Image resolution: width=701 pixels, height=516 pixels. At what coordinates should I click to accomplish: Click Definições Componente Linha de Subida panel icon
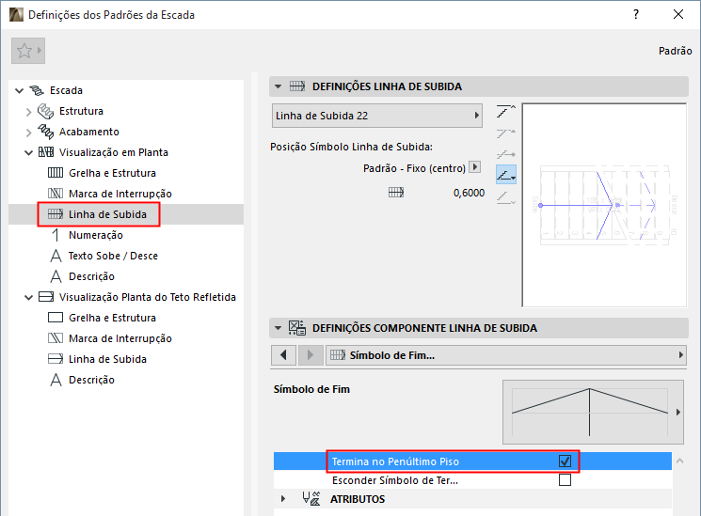tap(296, 328)
